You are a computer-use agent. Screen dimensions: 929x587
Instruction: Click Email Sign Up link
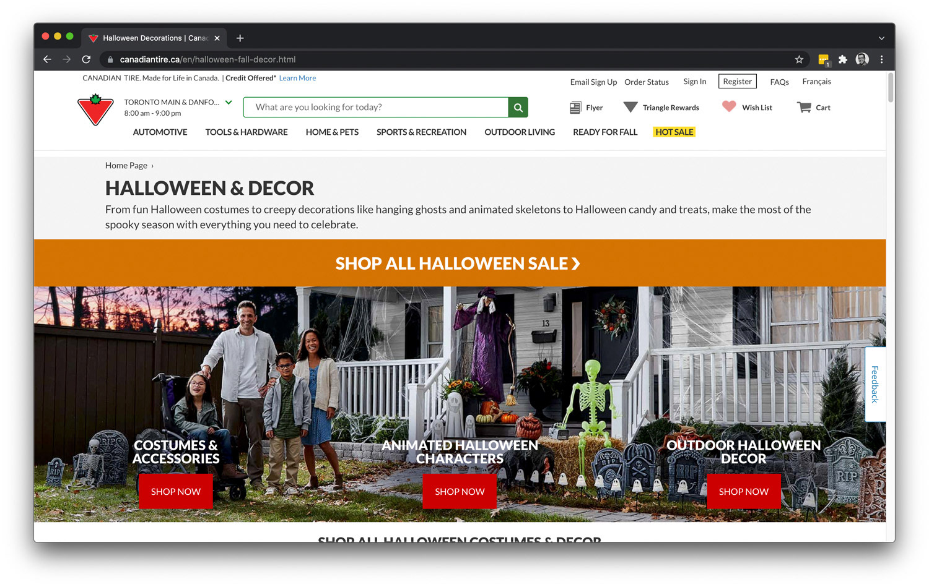pyautogui.click(x=593, y=82)
